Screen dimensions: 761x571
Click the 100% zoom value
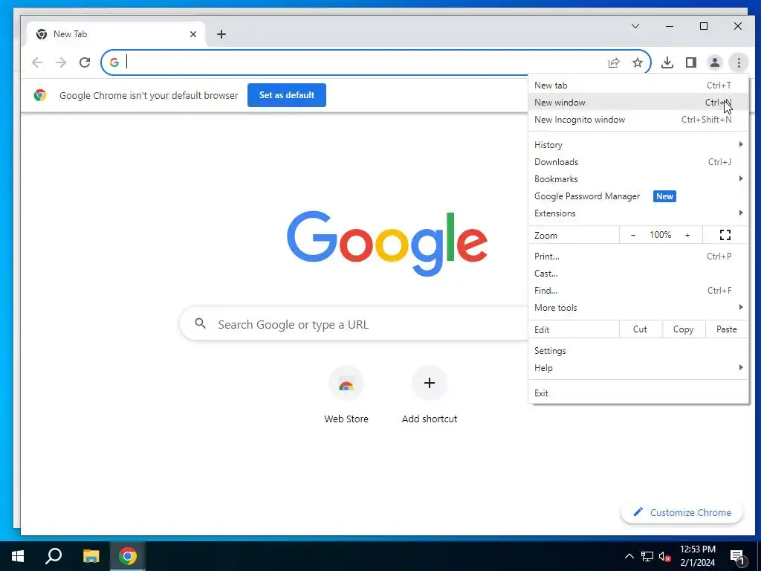tap(661, 235)
